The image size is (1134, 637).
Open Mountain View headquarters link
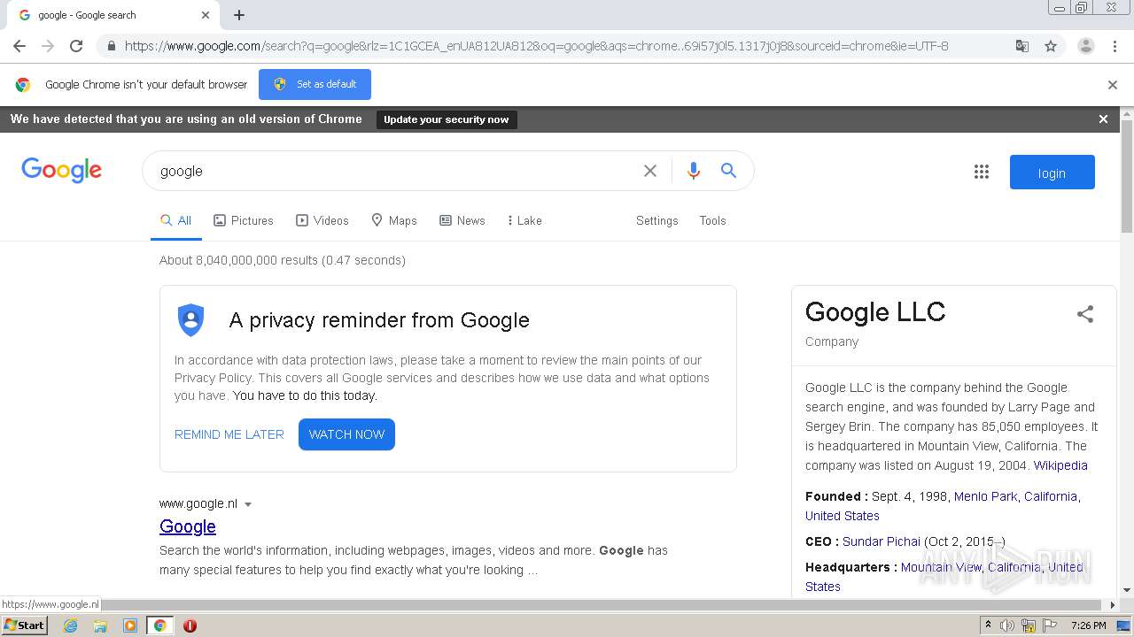pos(941,567)
